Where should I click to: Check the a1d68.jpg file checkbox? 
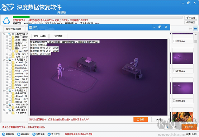coord(174,101)
